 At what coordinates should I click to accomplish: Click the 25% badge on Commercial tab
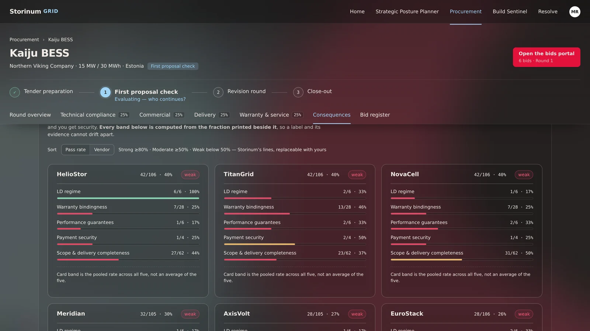pyautogui.click(x=179, y=115)
